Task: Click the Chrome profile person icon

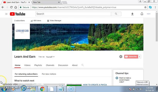Action: (x=140, y=1)
